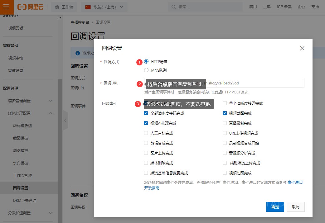
Task: Check 图片上传完成 checkbox
Action: pos(146,153)
